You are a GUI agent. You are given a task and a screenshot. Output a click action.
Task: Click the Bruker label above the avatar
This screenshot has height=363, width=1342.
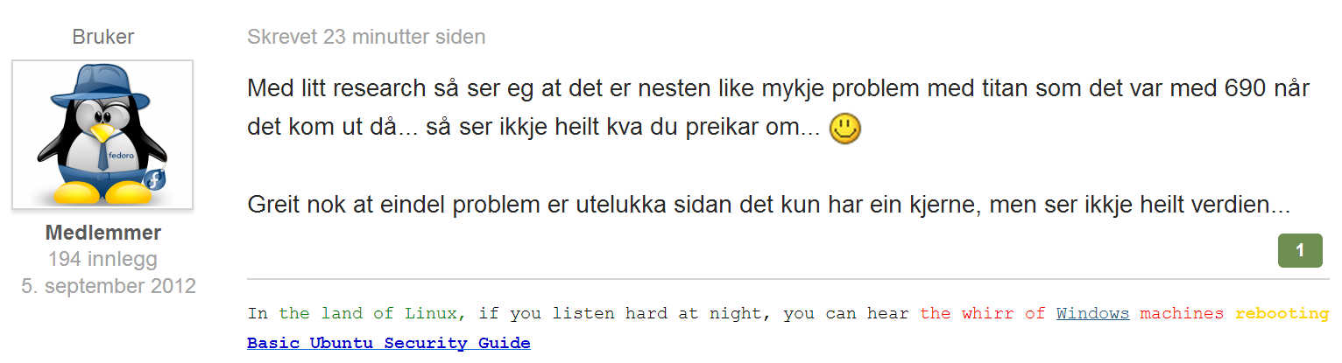(x=103, y=37)
